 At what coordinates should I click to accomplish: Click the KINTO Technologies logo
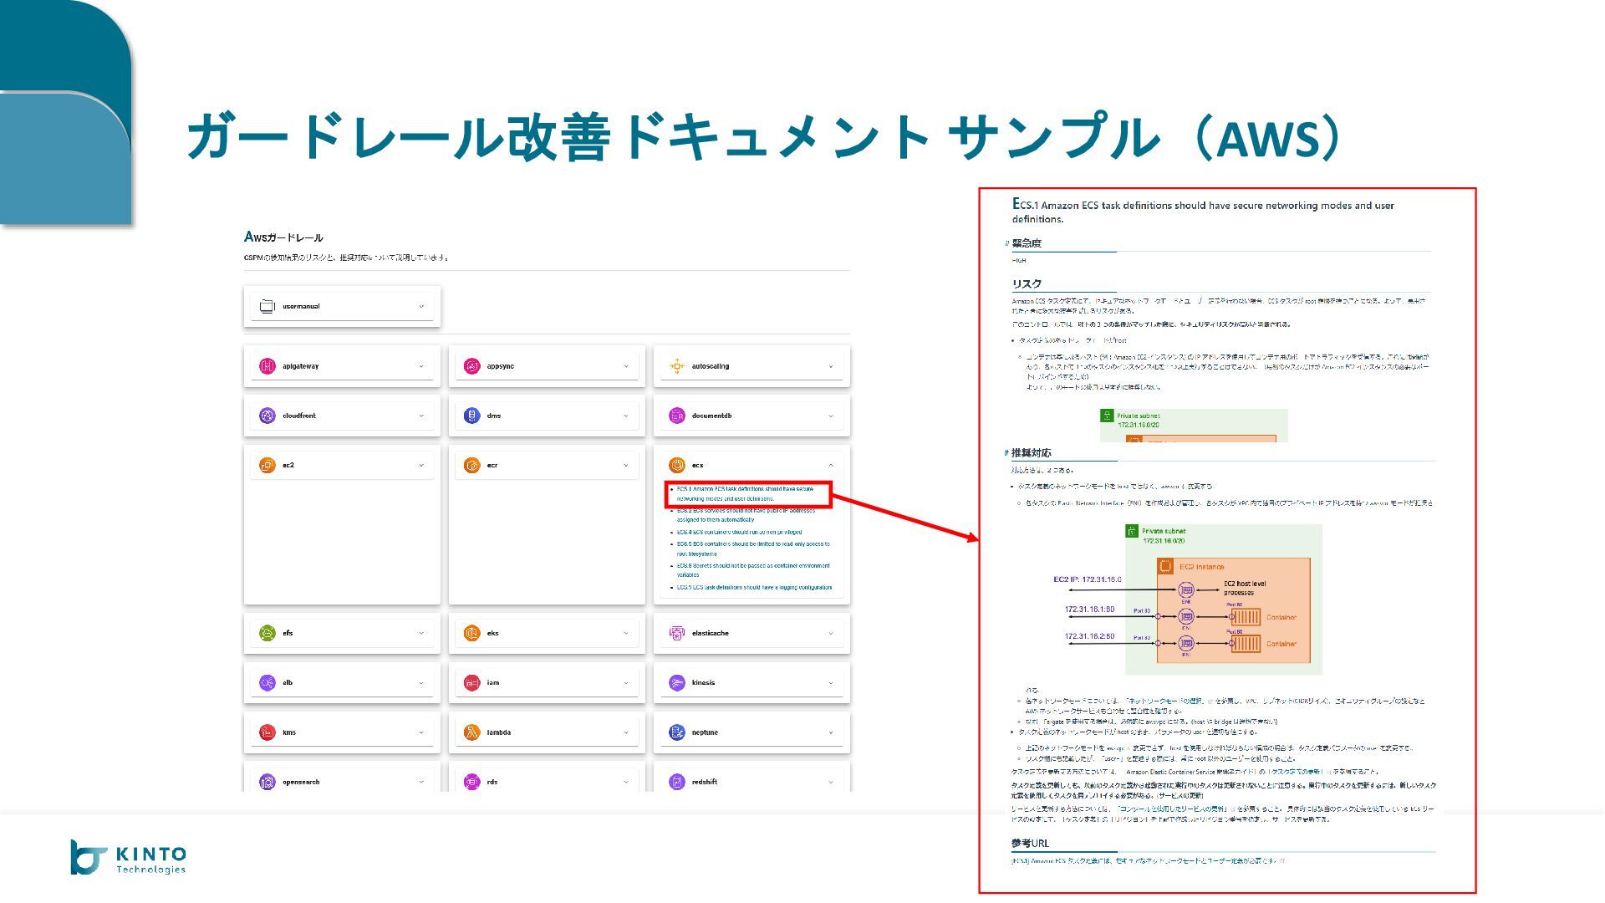128,857
